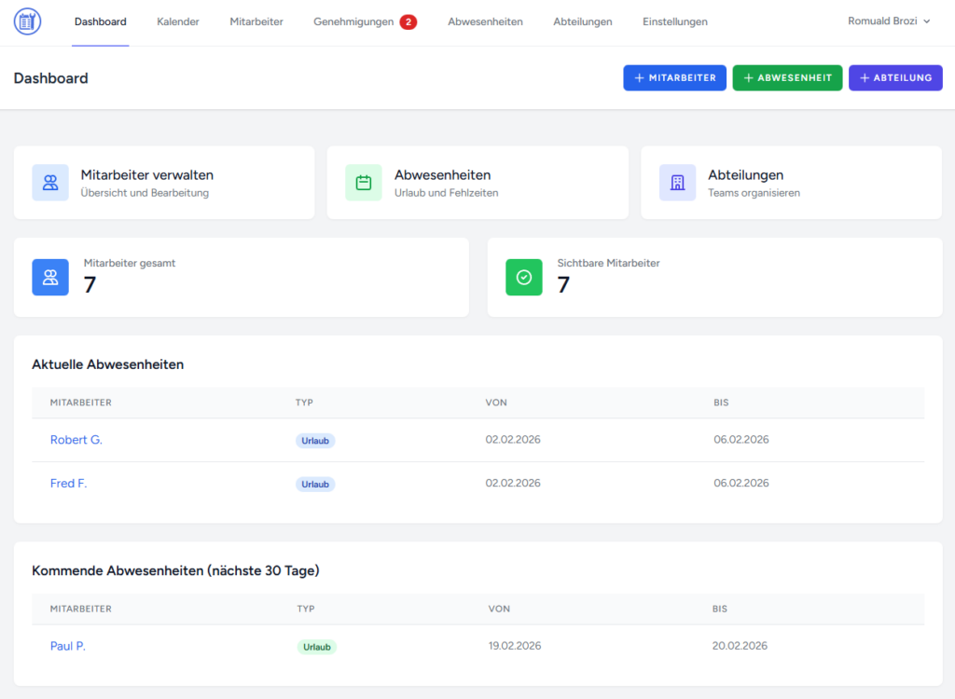Image resolution: width=955 pixels, height=699 pixels.
Task: Click the red badge on Genehmigungen
Action: (408, 21)
